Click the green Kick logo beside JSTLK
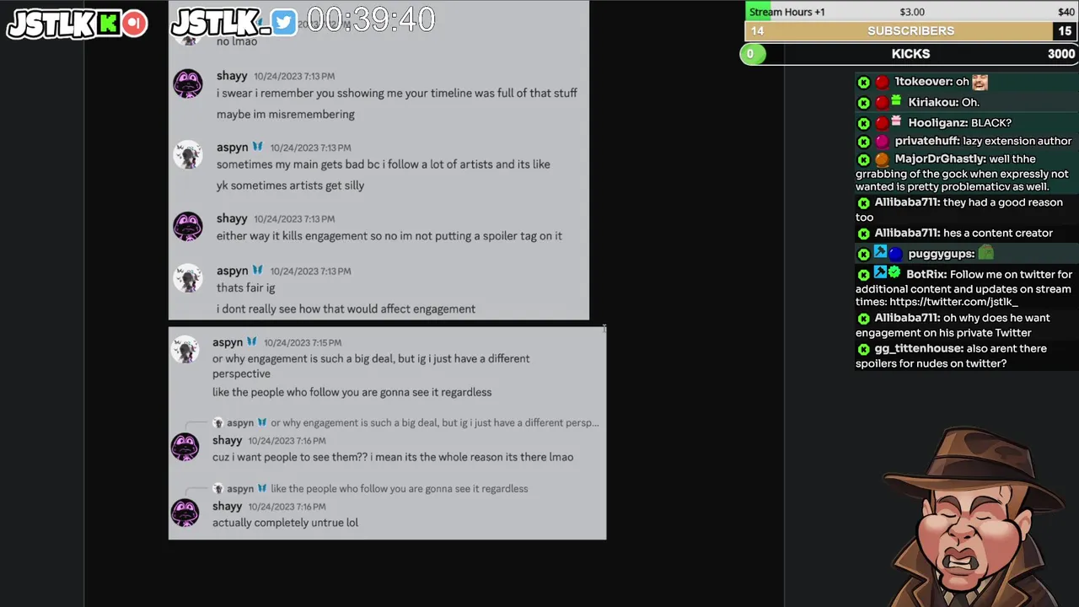 point(108,24)
